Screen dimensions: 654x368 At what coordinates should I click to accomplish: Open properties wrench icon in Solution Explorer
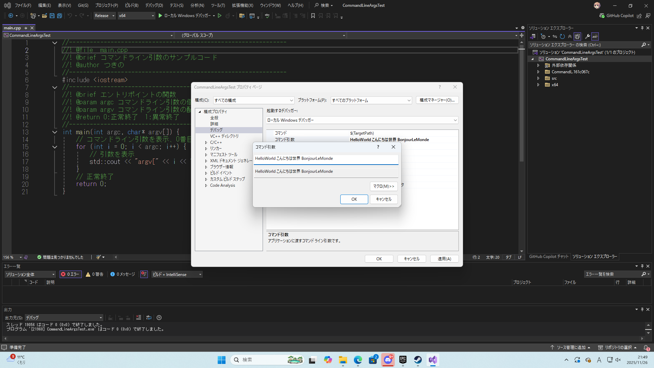tap(588, 36)
